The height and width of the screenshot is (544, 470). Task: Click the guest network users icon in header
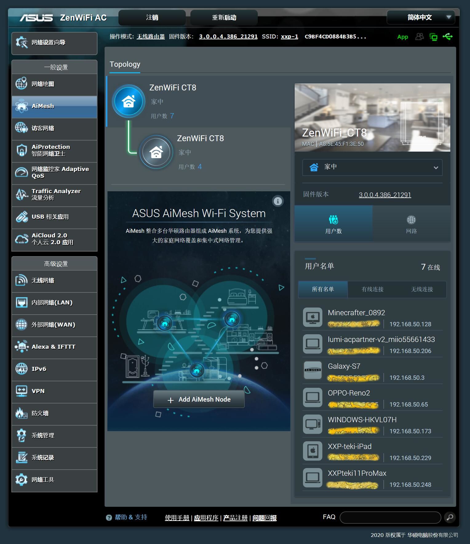coord(419,37)
